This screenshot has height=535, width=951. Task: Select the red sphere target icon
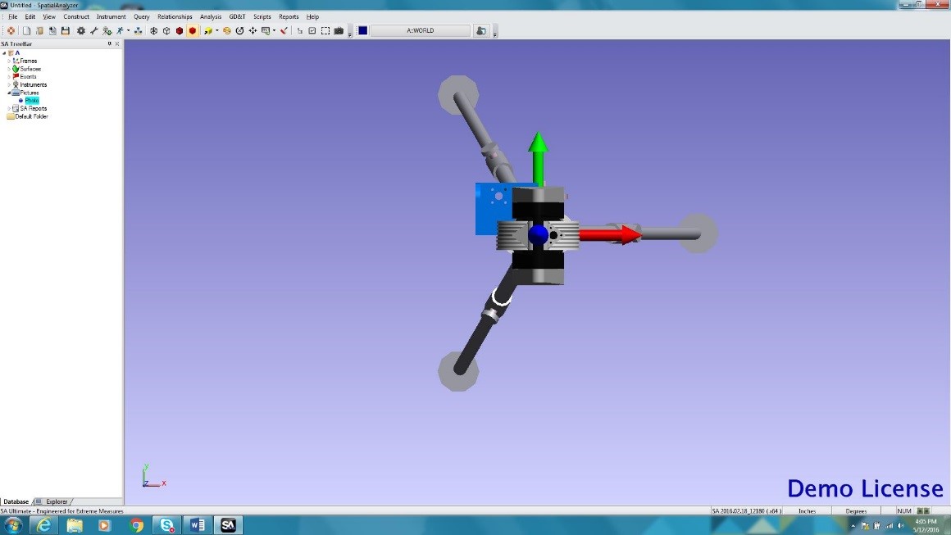tap(192, 30)
